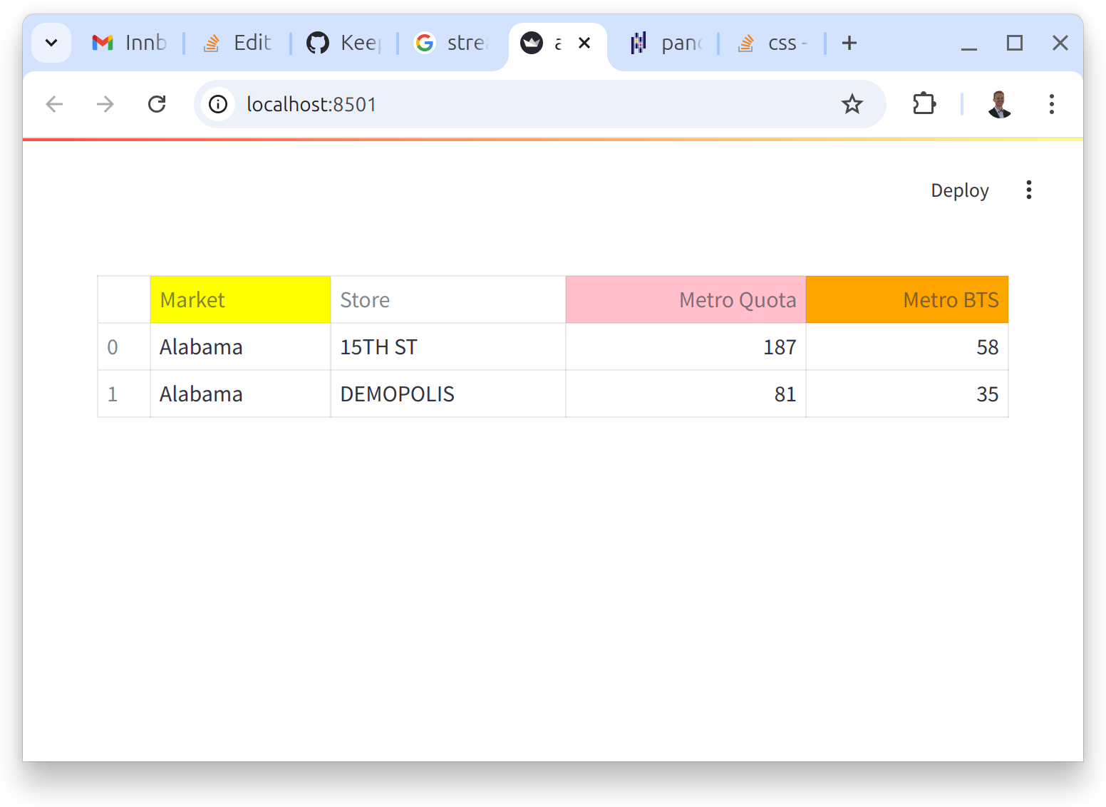The image size is (1106, 807).
Task: Close the active Streamlit tab
Action: [584, 43]
